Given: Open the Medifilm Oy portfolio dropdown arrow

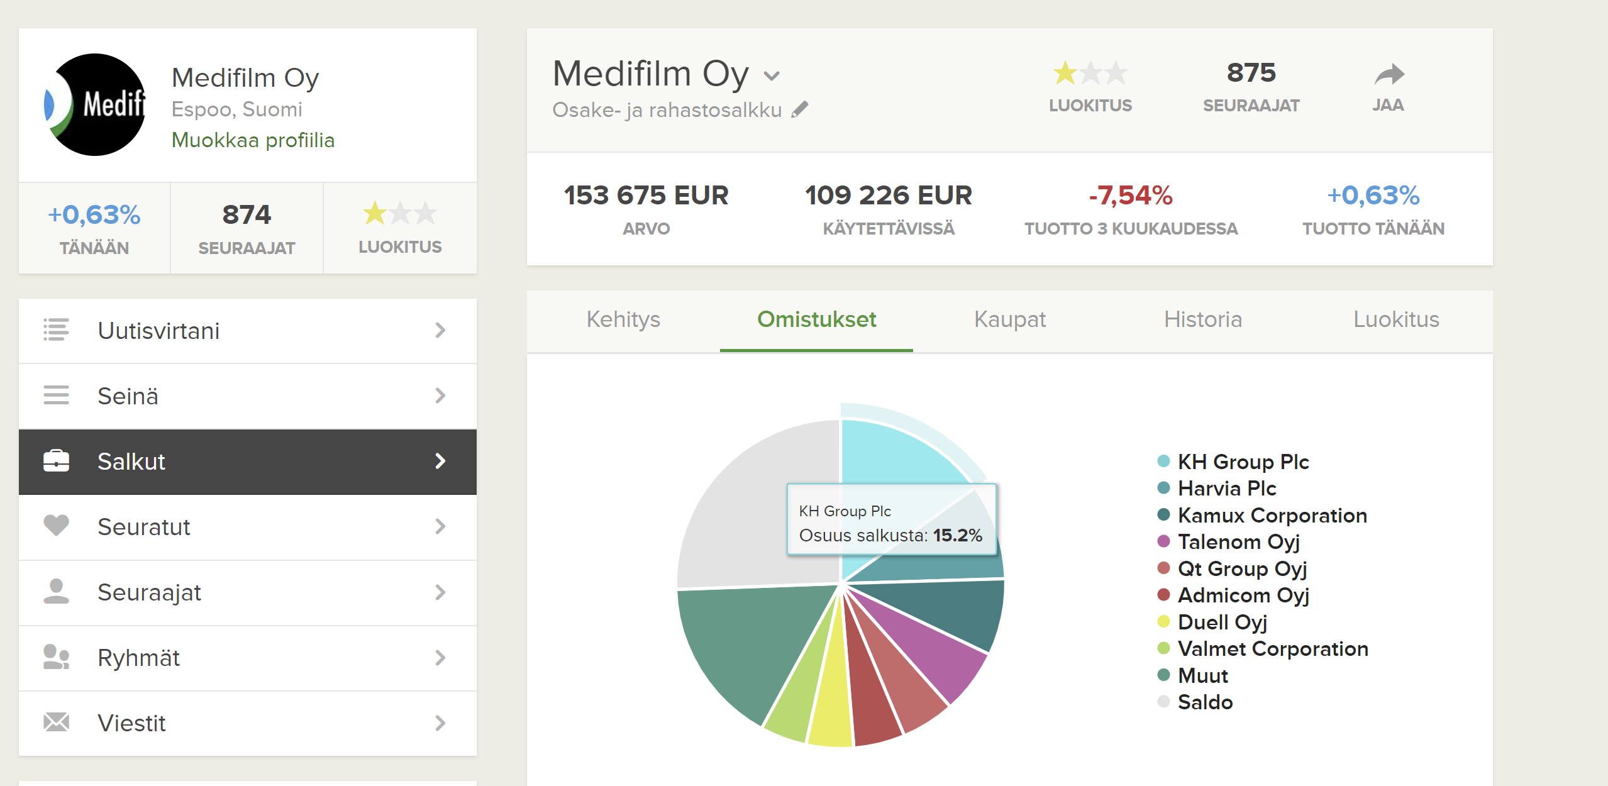Looking at the screenshot, I should coord(772,76).
